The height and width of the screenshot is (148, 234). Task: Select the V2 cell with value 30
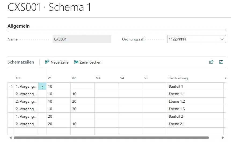[82, 109]
